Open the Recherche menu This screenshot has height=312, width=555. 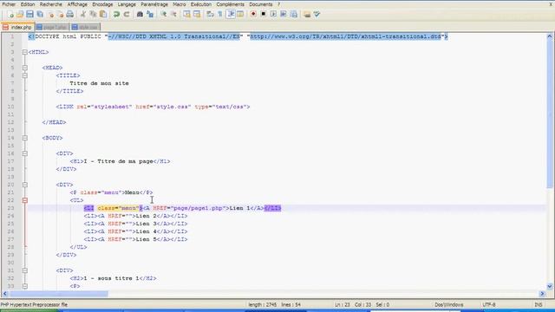pos(51,4)
